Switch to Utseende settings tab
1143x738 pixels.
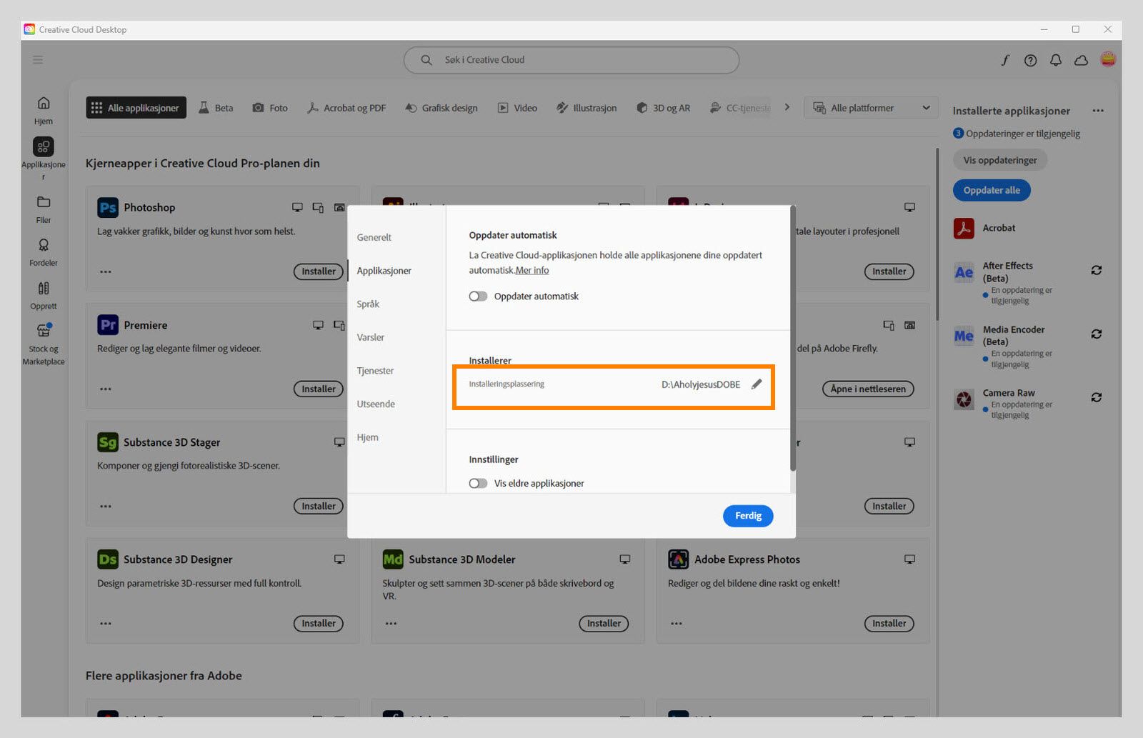[x=376, y=404]
